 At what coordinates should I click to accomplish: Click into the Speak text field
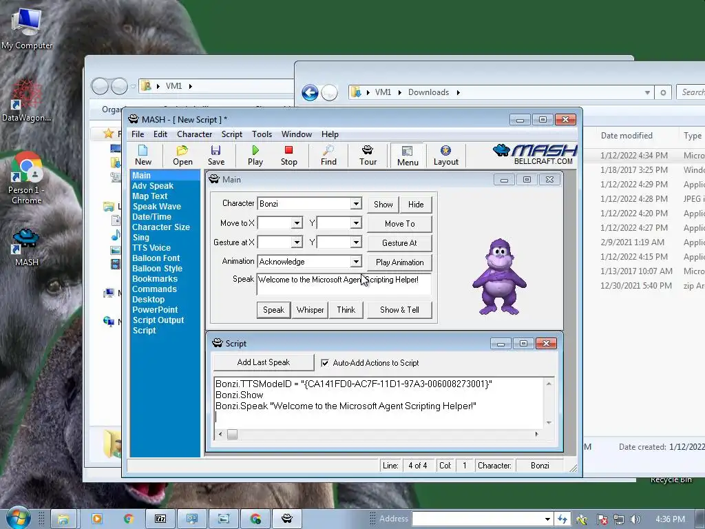(x=344, y=284)
